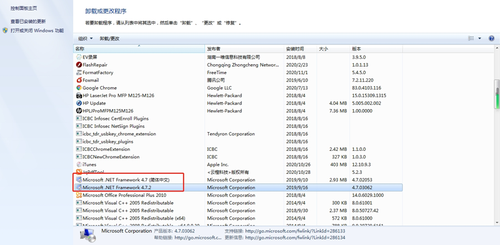Viewport: 500px width, 245px height.
Task: Click the icbc_tdr_usbkey_plugins icon
Action: (79, 142)
